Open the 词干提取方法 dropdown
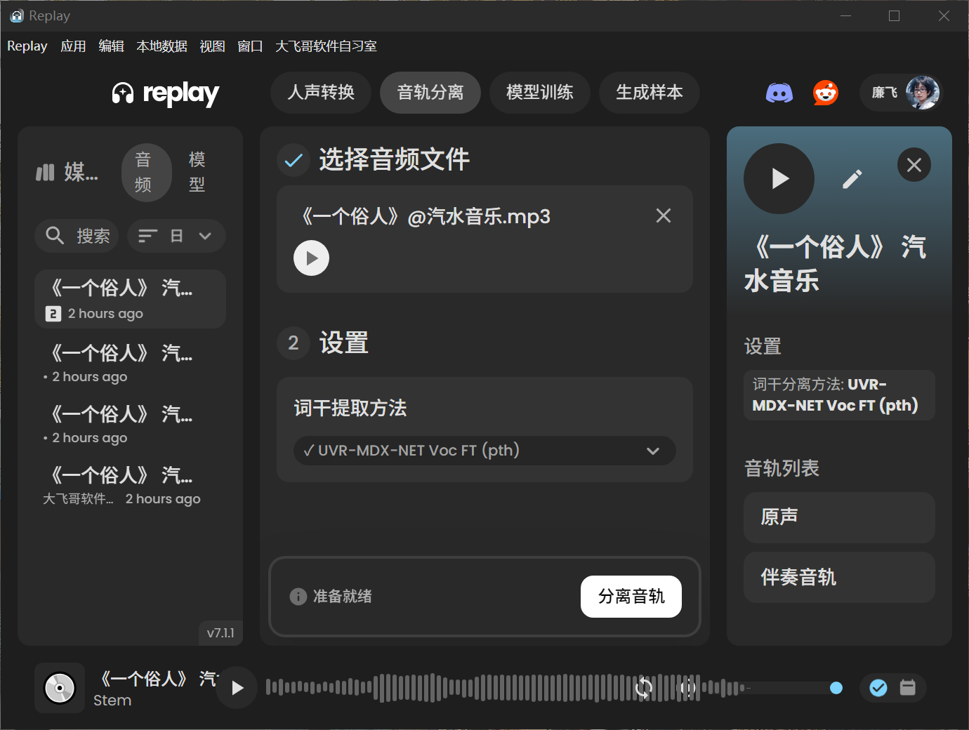 485,451
